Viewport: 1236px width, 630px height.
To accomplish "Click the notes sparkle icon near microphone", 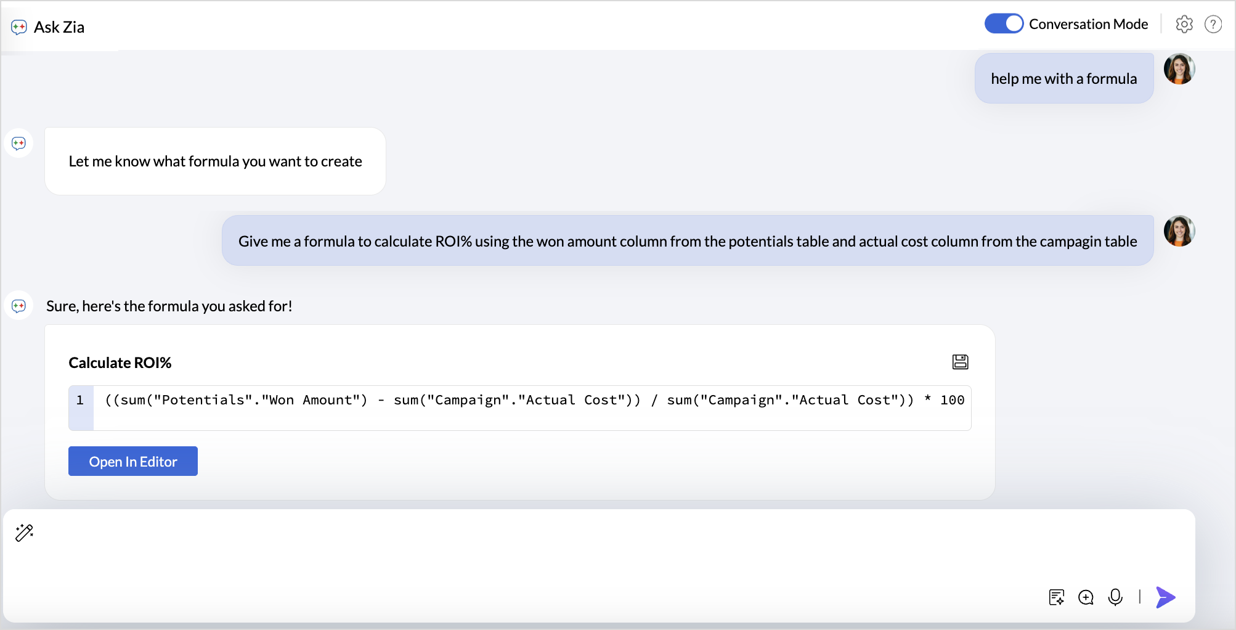I will 1056,597.
